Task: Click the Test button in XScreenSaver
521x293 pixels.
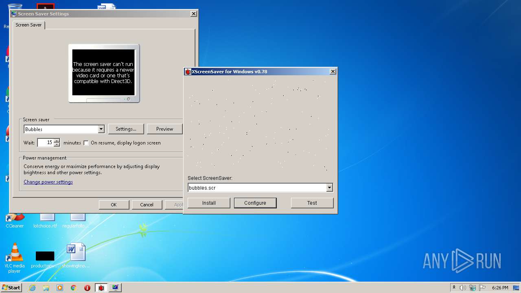Action: 312,203
